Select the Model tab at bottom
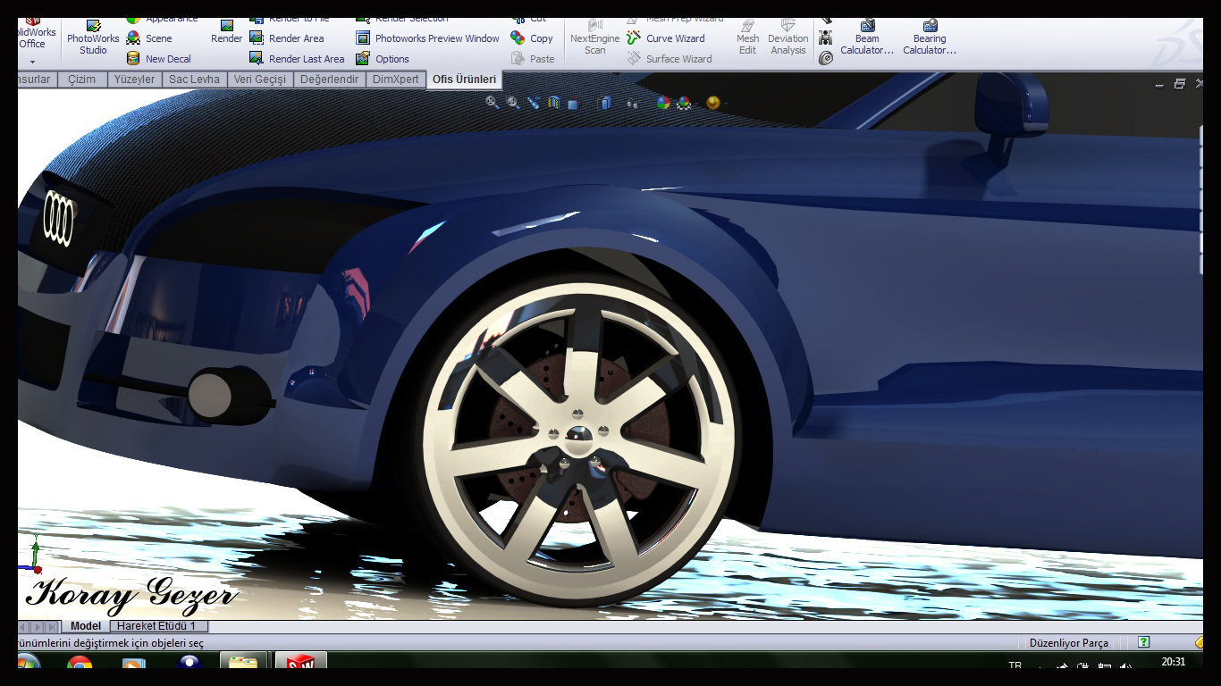 pyautogui.click(x=86, y=626)
